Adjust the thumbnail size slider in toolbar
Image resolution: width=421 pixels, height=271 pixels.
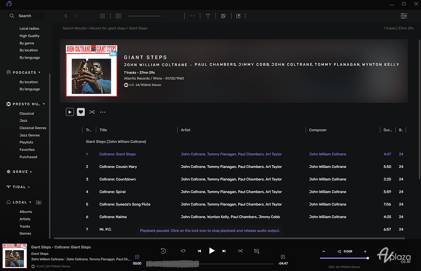point(145,16)
